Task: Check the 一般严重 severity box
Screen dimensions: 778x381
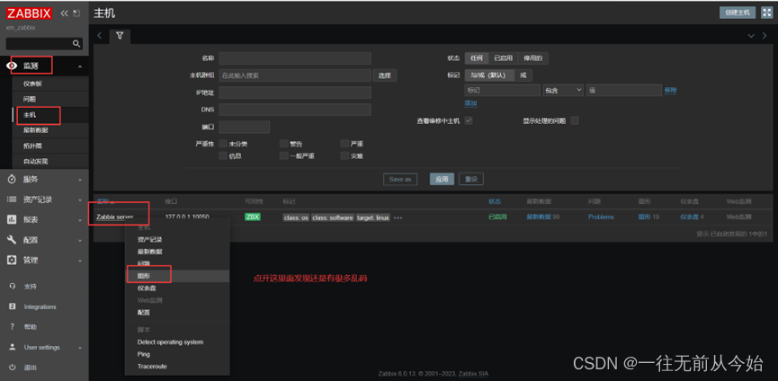Action: (x=284, y=156)
